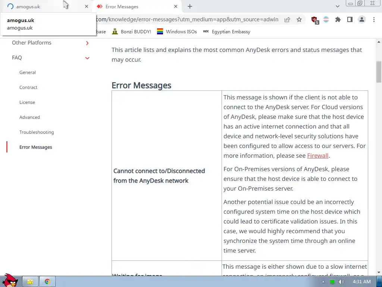Select Error Messages in sidebar
Image resolution: width=382 pixels, height=287 pixels.
(x=35, y=147)
